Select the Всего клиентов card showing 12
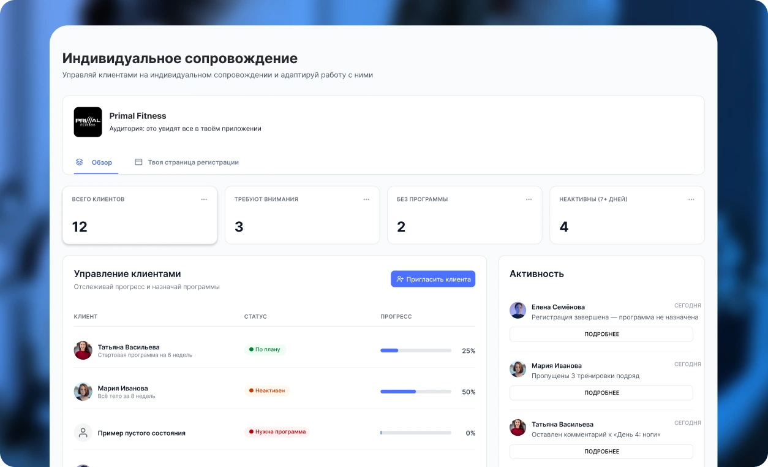 (x=140, y=215)
